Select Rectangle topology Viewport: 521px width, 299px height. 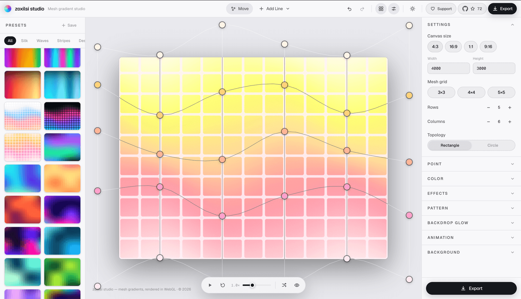(x=450, y=145)
